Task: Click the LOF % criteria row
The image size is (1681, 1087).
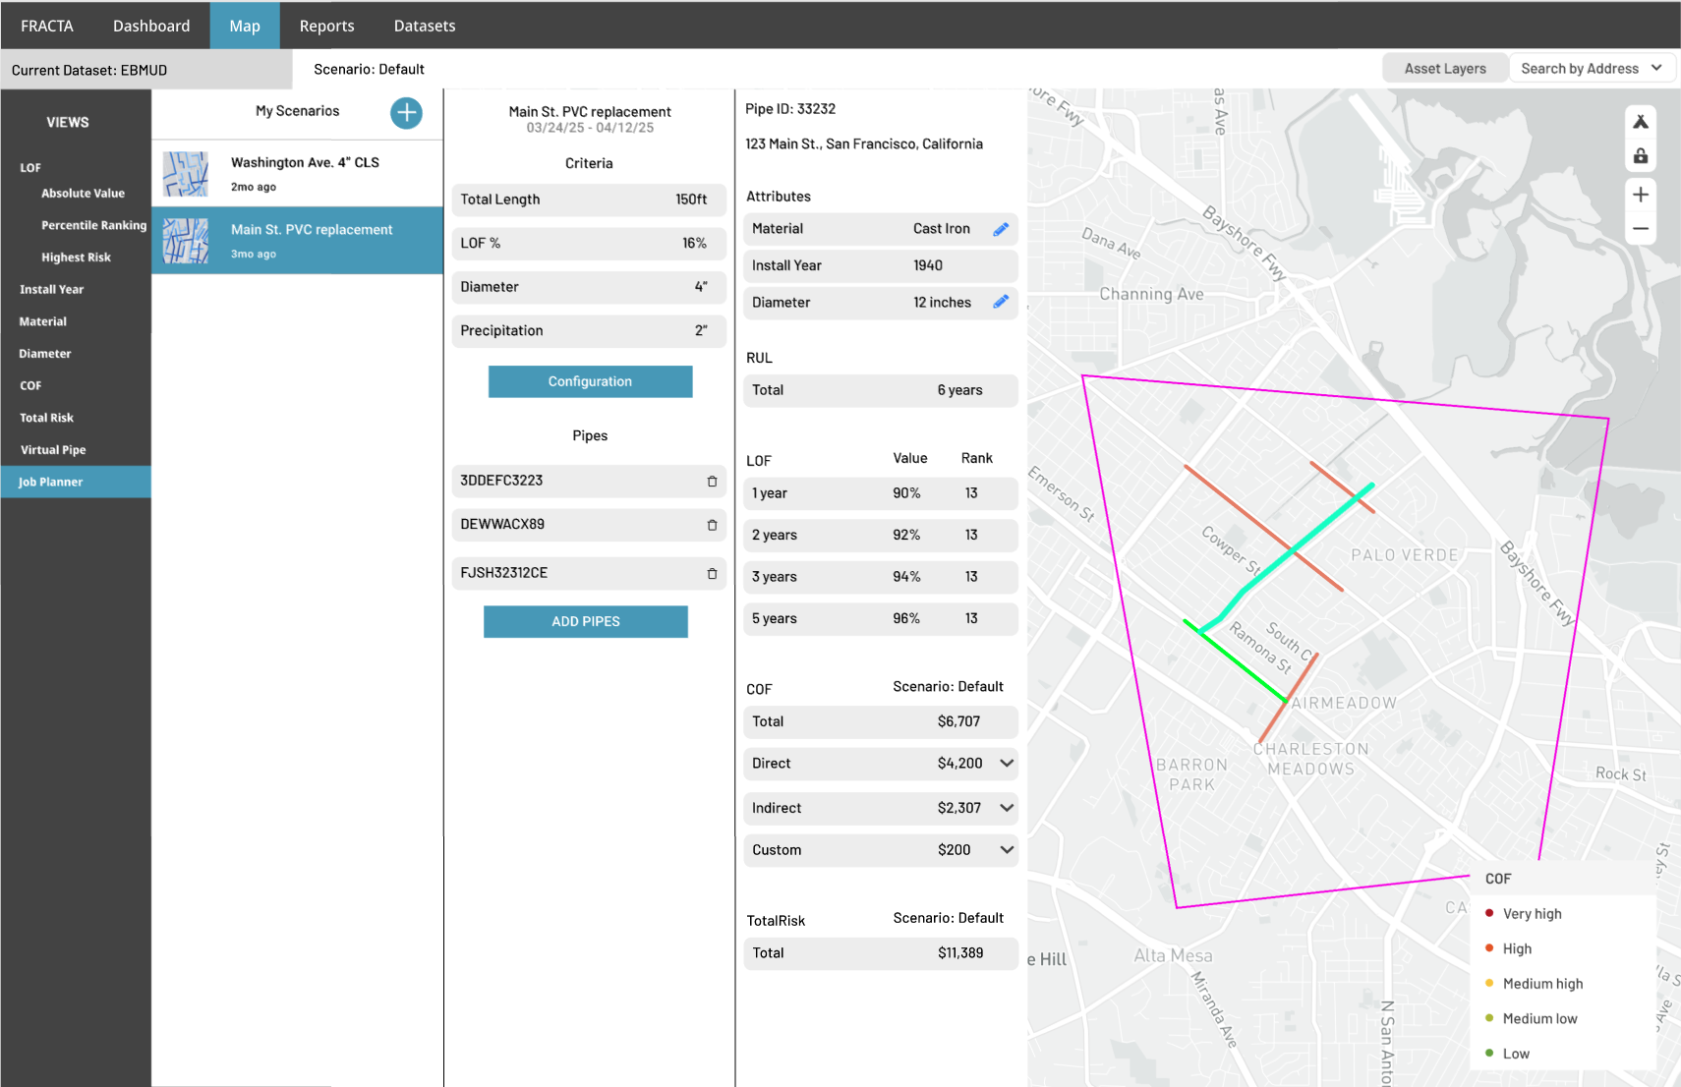Action: pos(589,244)
